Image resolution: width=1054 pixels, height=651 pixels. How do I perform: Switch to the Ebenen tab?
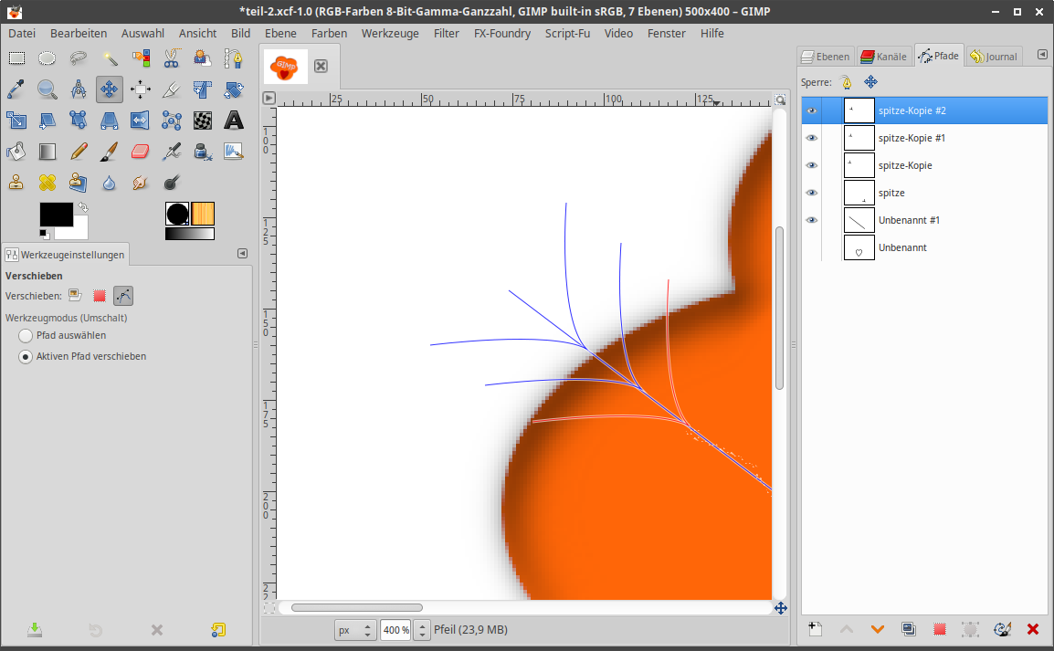click(x=825, y=57)
